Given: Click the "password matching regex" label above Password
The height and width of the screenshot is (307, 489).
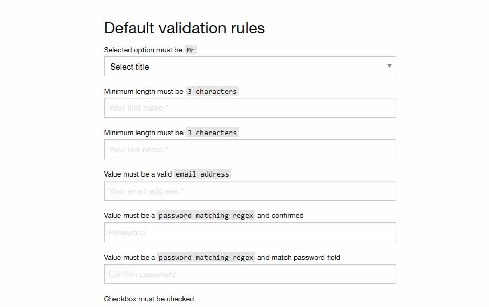Looking at the screenshot, I should coord(206,215).
